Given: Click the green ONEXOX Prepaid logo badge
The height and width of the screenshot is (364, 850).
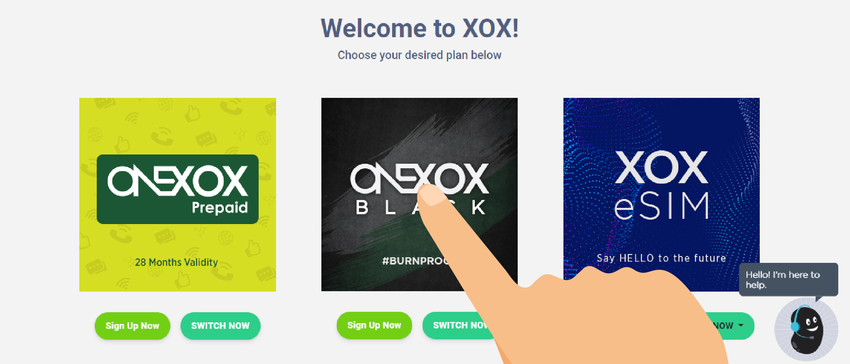Looking at the screenshot, I should 178,189.
